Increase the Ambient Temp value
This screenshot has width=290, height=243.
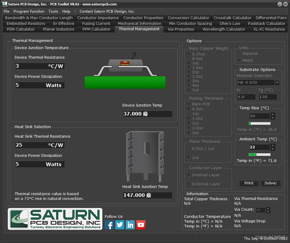click(273, 145)
